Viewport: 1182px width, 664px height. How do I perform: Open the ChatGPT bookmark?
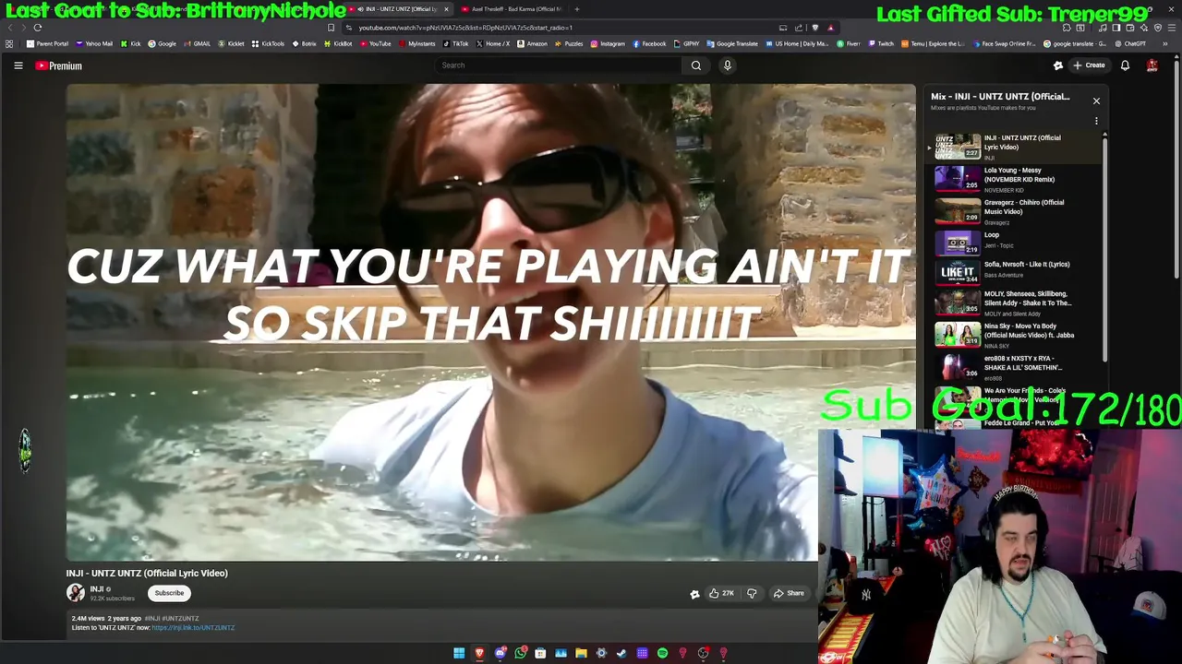point(1129,43)
